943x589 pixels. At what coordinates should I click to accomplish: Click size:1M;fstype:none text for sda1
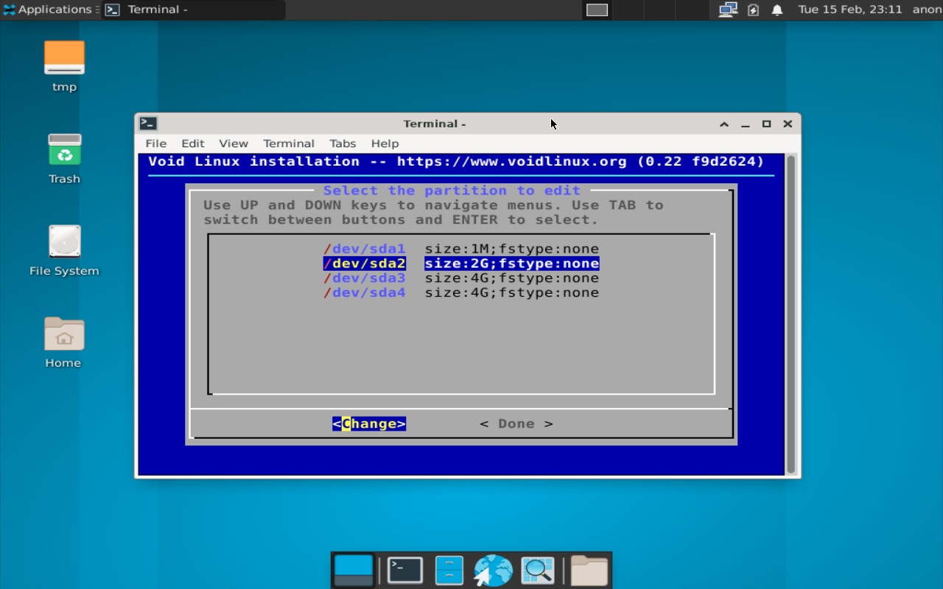tap(512, 249)
